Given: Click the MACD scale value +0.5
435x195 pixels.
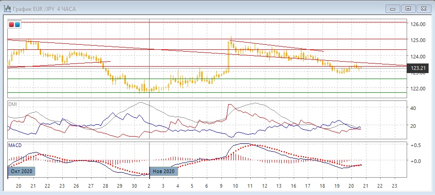Looking at the screenshot, I should pyautogui.click(x=415, y=145).
